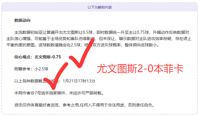
Task: Click the 未经许可严禁转载 notice
Action: click(85, 93)
